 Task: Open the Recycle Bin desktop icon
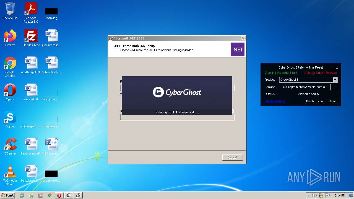pyautogui.click(x=10, y=11)
